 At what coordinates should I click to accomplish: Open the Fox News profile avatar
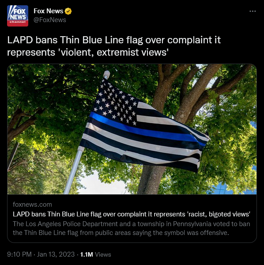tap(18, 16)
